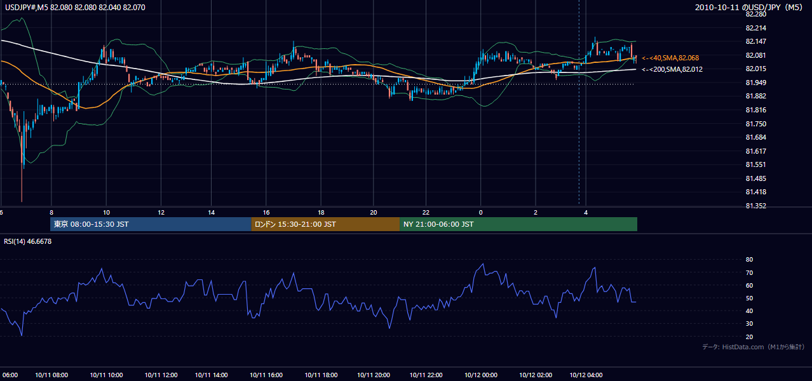Viewport: 812px width, 381px height.
Task: Click hour 8 on the chart axis
Action: pyautogui.click(x=51, y=212)
